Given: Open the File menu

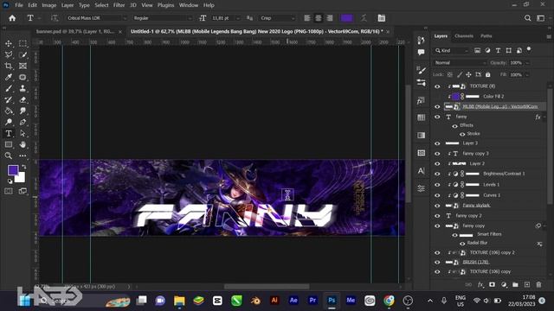Looking at the screenshot, I should coord(19,5).
